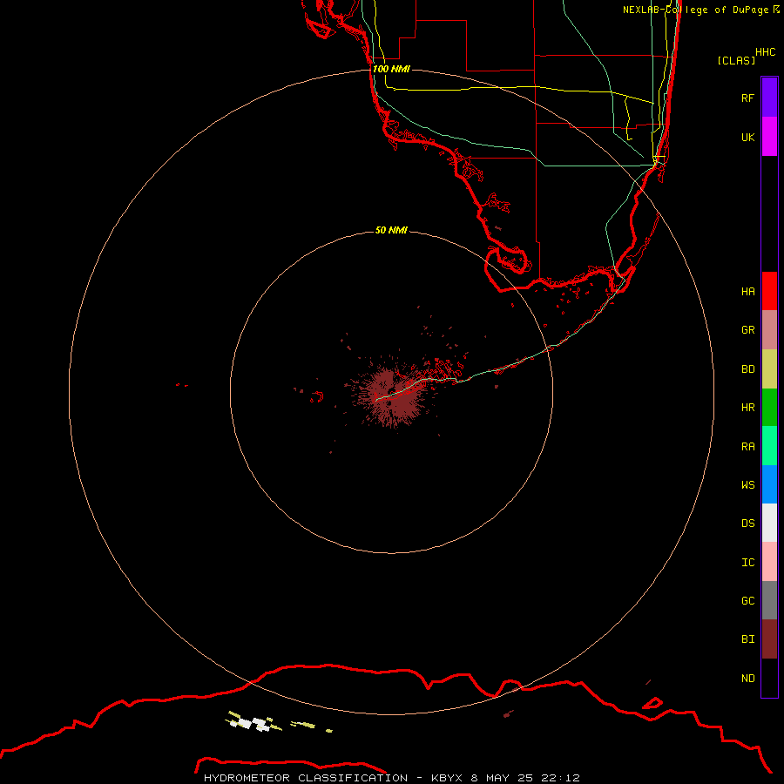Viewport: 784px width, 784px height.
Task: Click the KBYX radar site identifier
Action: (x=447, y=778)
